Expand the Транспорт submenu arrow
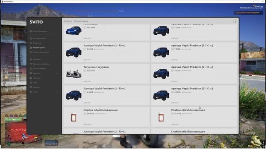Viewport: 266px width, 149px height. [x=57, y=73]
